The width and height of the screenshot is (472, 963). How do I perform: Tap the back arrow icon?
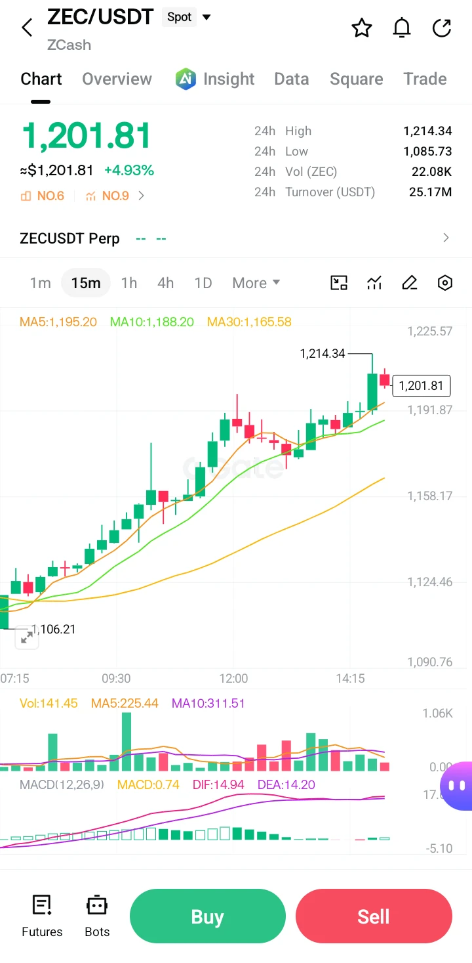(x=27, y=28)
